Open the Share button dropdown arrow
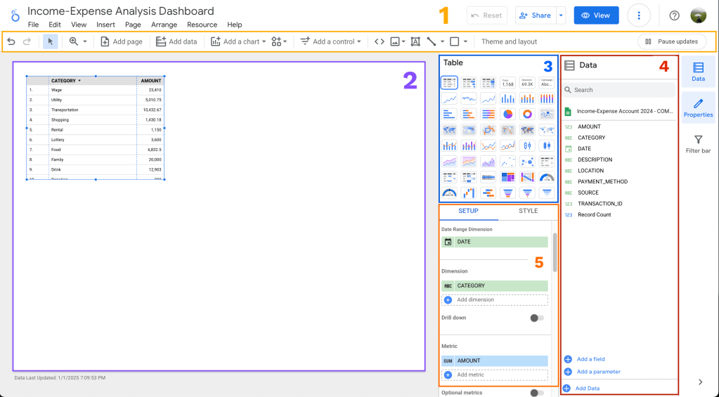 [560, 15]
